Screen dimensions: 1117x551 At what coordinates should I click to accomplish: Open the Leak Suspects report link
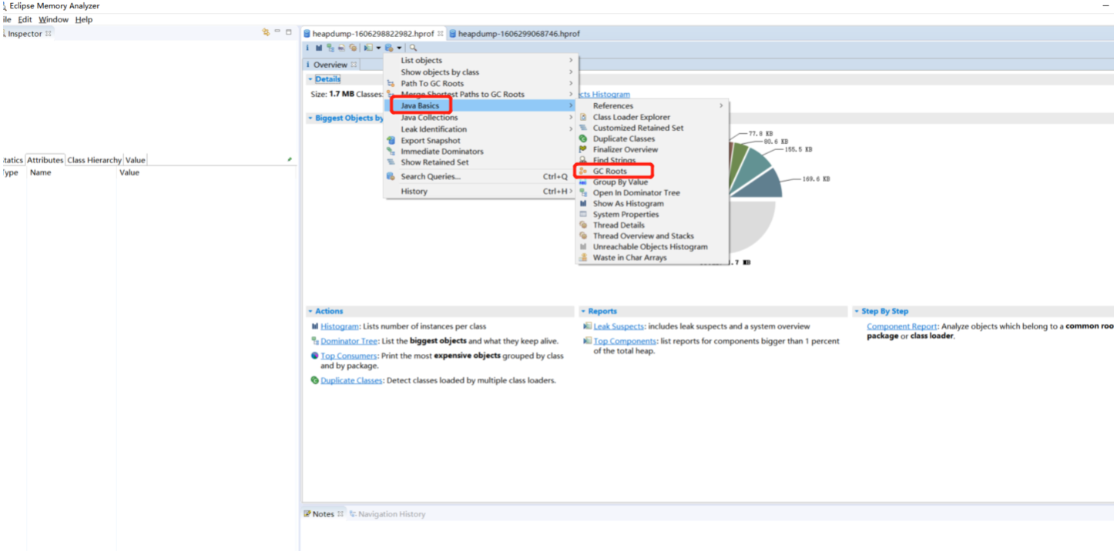coord(619,326)
